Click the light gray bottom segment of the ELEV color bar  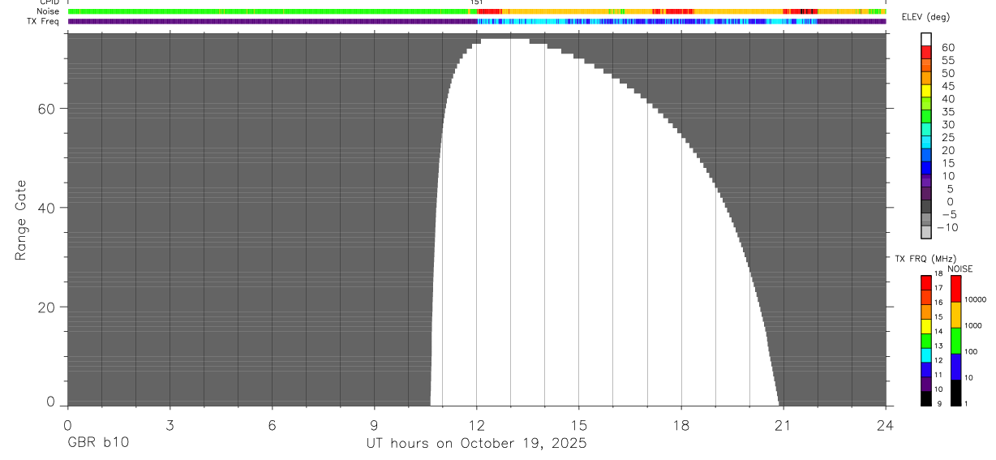[926, 232]
